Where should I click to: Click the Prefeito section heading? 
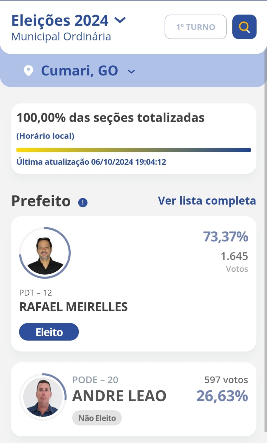(x=41, y=201)
